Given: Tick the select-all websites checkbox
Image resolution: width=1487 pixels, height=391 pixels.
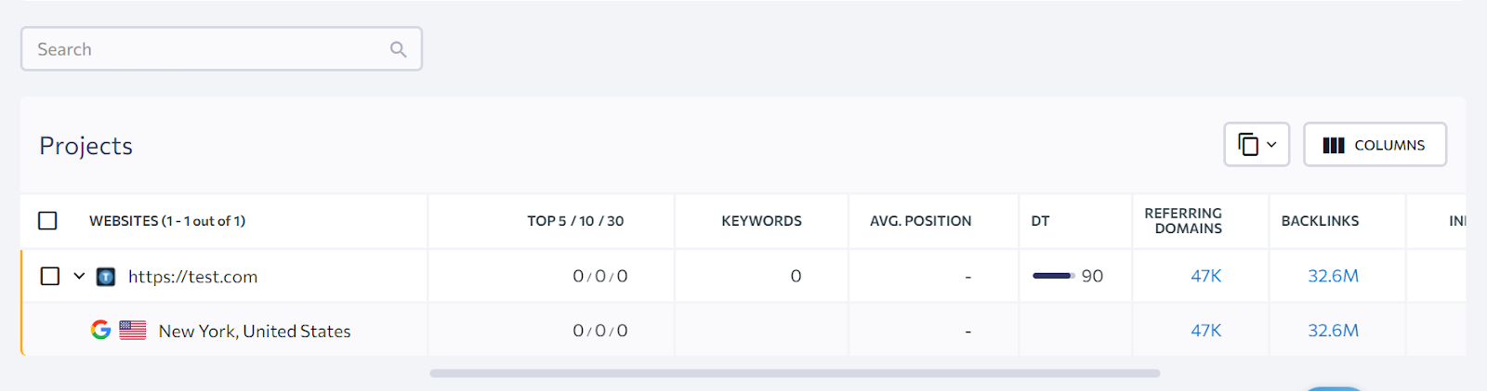Looking at the screenshot, I should tap(47, 221).
